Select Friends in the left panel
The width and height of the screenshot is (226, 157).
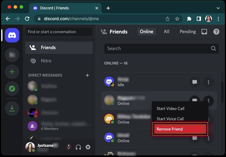(59, 48)
